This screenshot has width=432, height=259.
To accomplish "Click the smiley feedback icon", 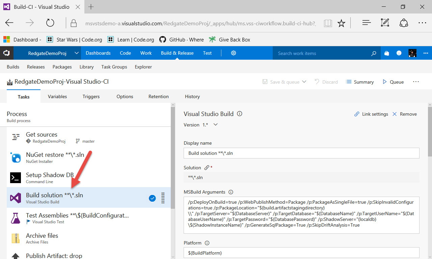I will click(x=399, y=53).
